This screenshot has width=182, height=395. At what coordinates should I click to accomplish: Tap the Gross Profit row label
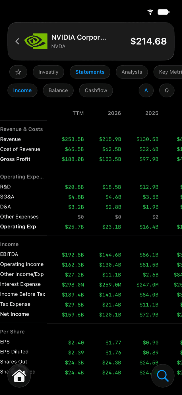click(15, 159)
